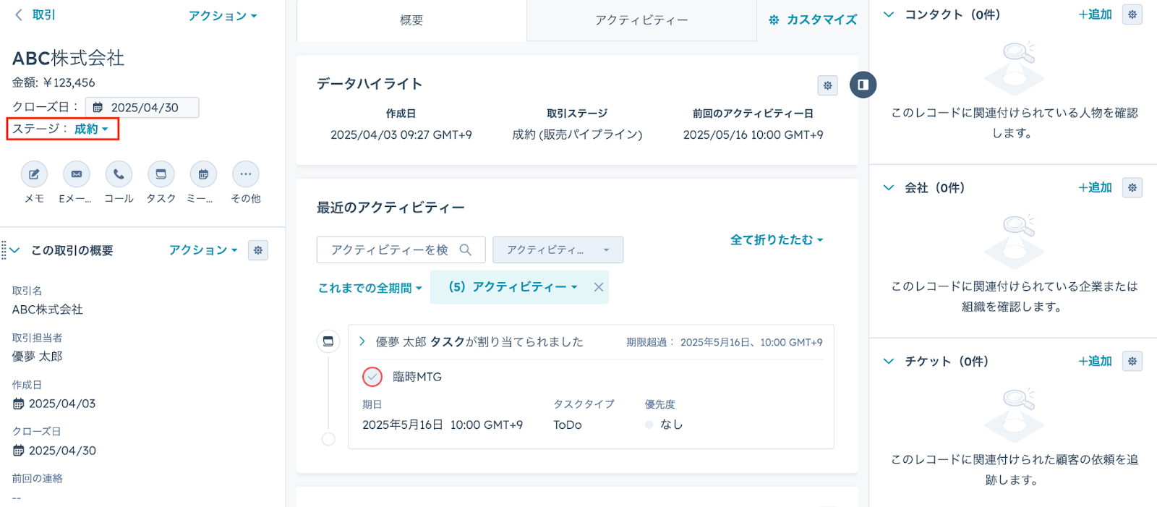Open the ステージ 成約 dropdown
The image size is (1157, 507).
coord(91,129)
